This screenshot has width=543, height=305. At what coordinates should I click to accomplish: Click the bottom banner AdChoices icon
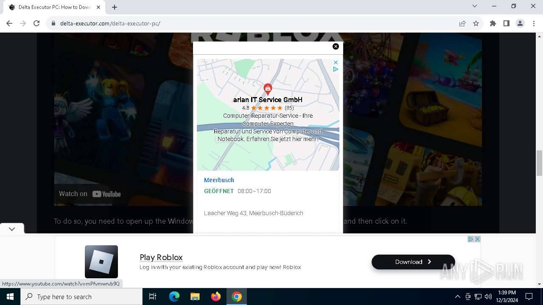click(470, 239)
